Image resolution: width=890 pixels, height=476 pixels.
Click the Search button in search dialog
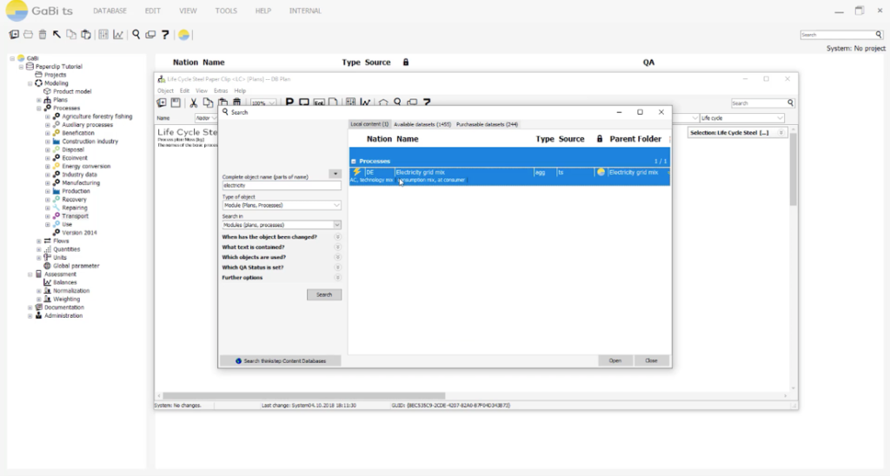tap(324, 294)
